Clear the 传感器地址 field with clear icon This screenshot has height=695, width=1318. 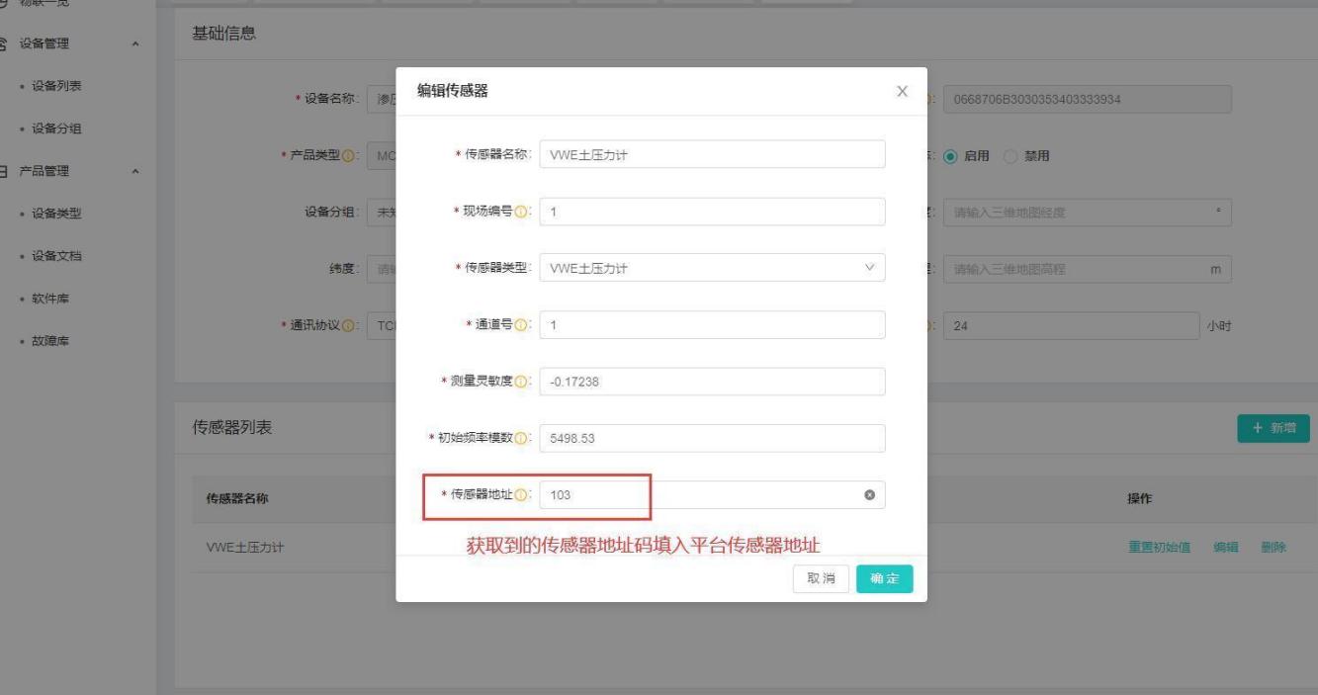[869, 495]
